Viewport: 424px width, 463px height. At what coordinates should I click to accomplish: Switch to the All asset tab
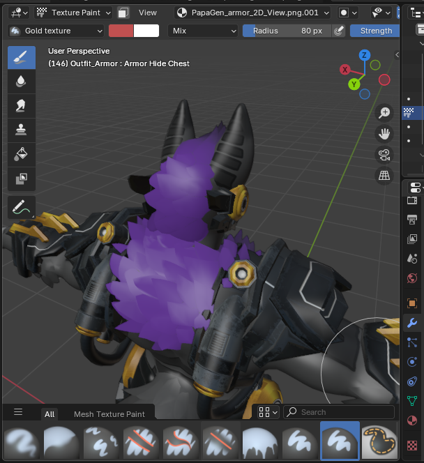tap(50, 414)
